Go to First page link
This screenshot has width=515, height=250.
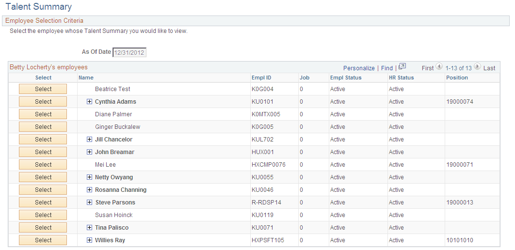coord(428,68)
